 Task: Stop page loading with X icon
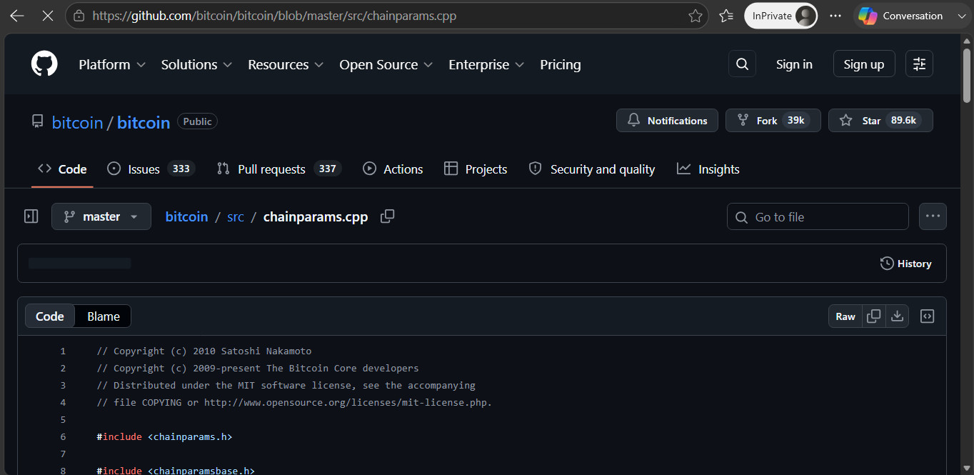point(48,16)
